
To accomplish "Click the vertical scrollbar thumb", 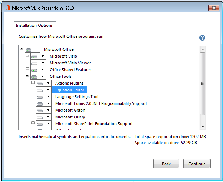I will pos(203,84).
